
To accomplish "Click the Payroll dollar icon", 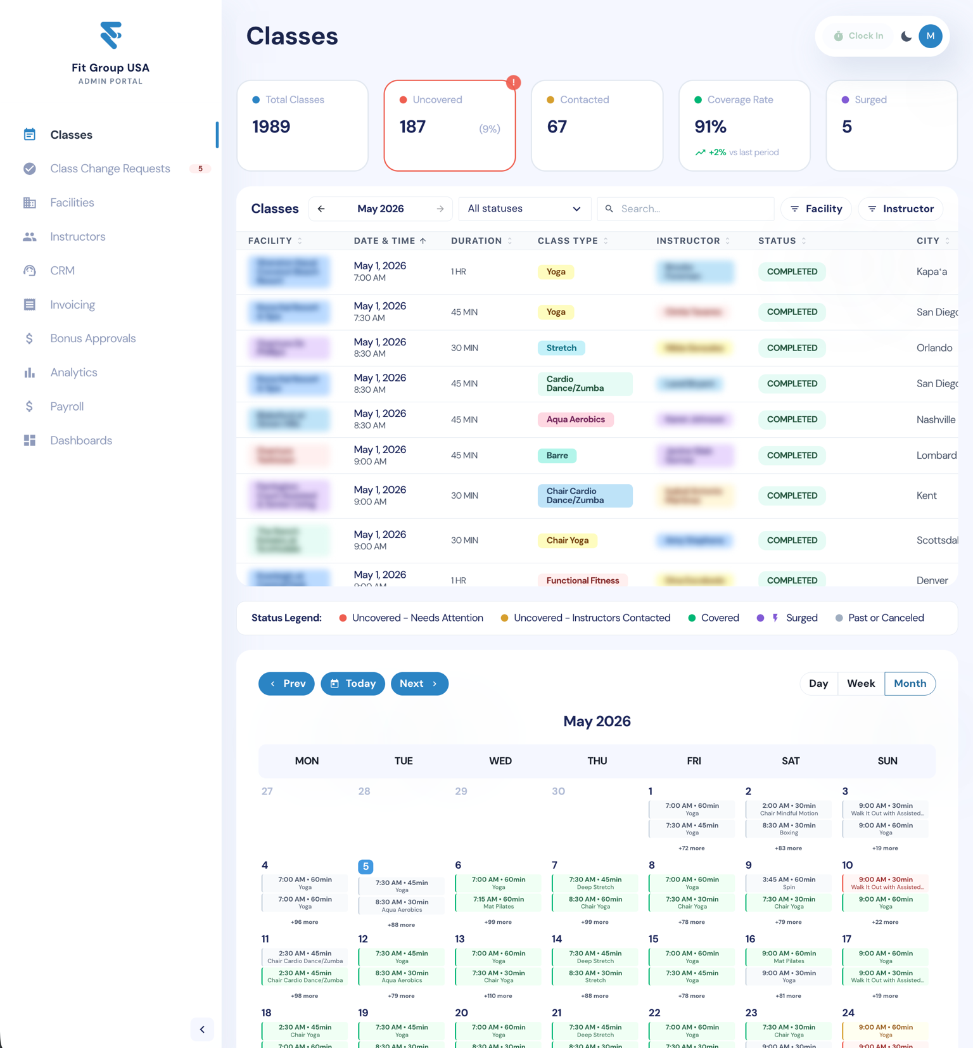I will pos(30,406).
